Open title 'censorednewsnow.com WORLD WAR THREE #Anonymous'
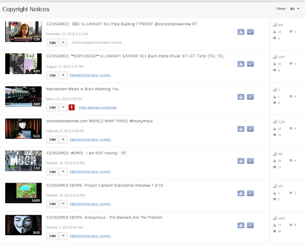This screenshot has width=305, height=249. (x=100, y=121)
